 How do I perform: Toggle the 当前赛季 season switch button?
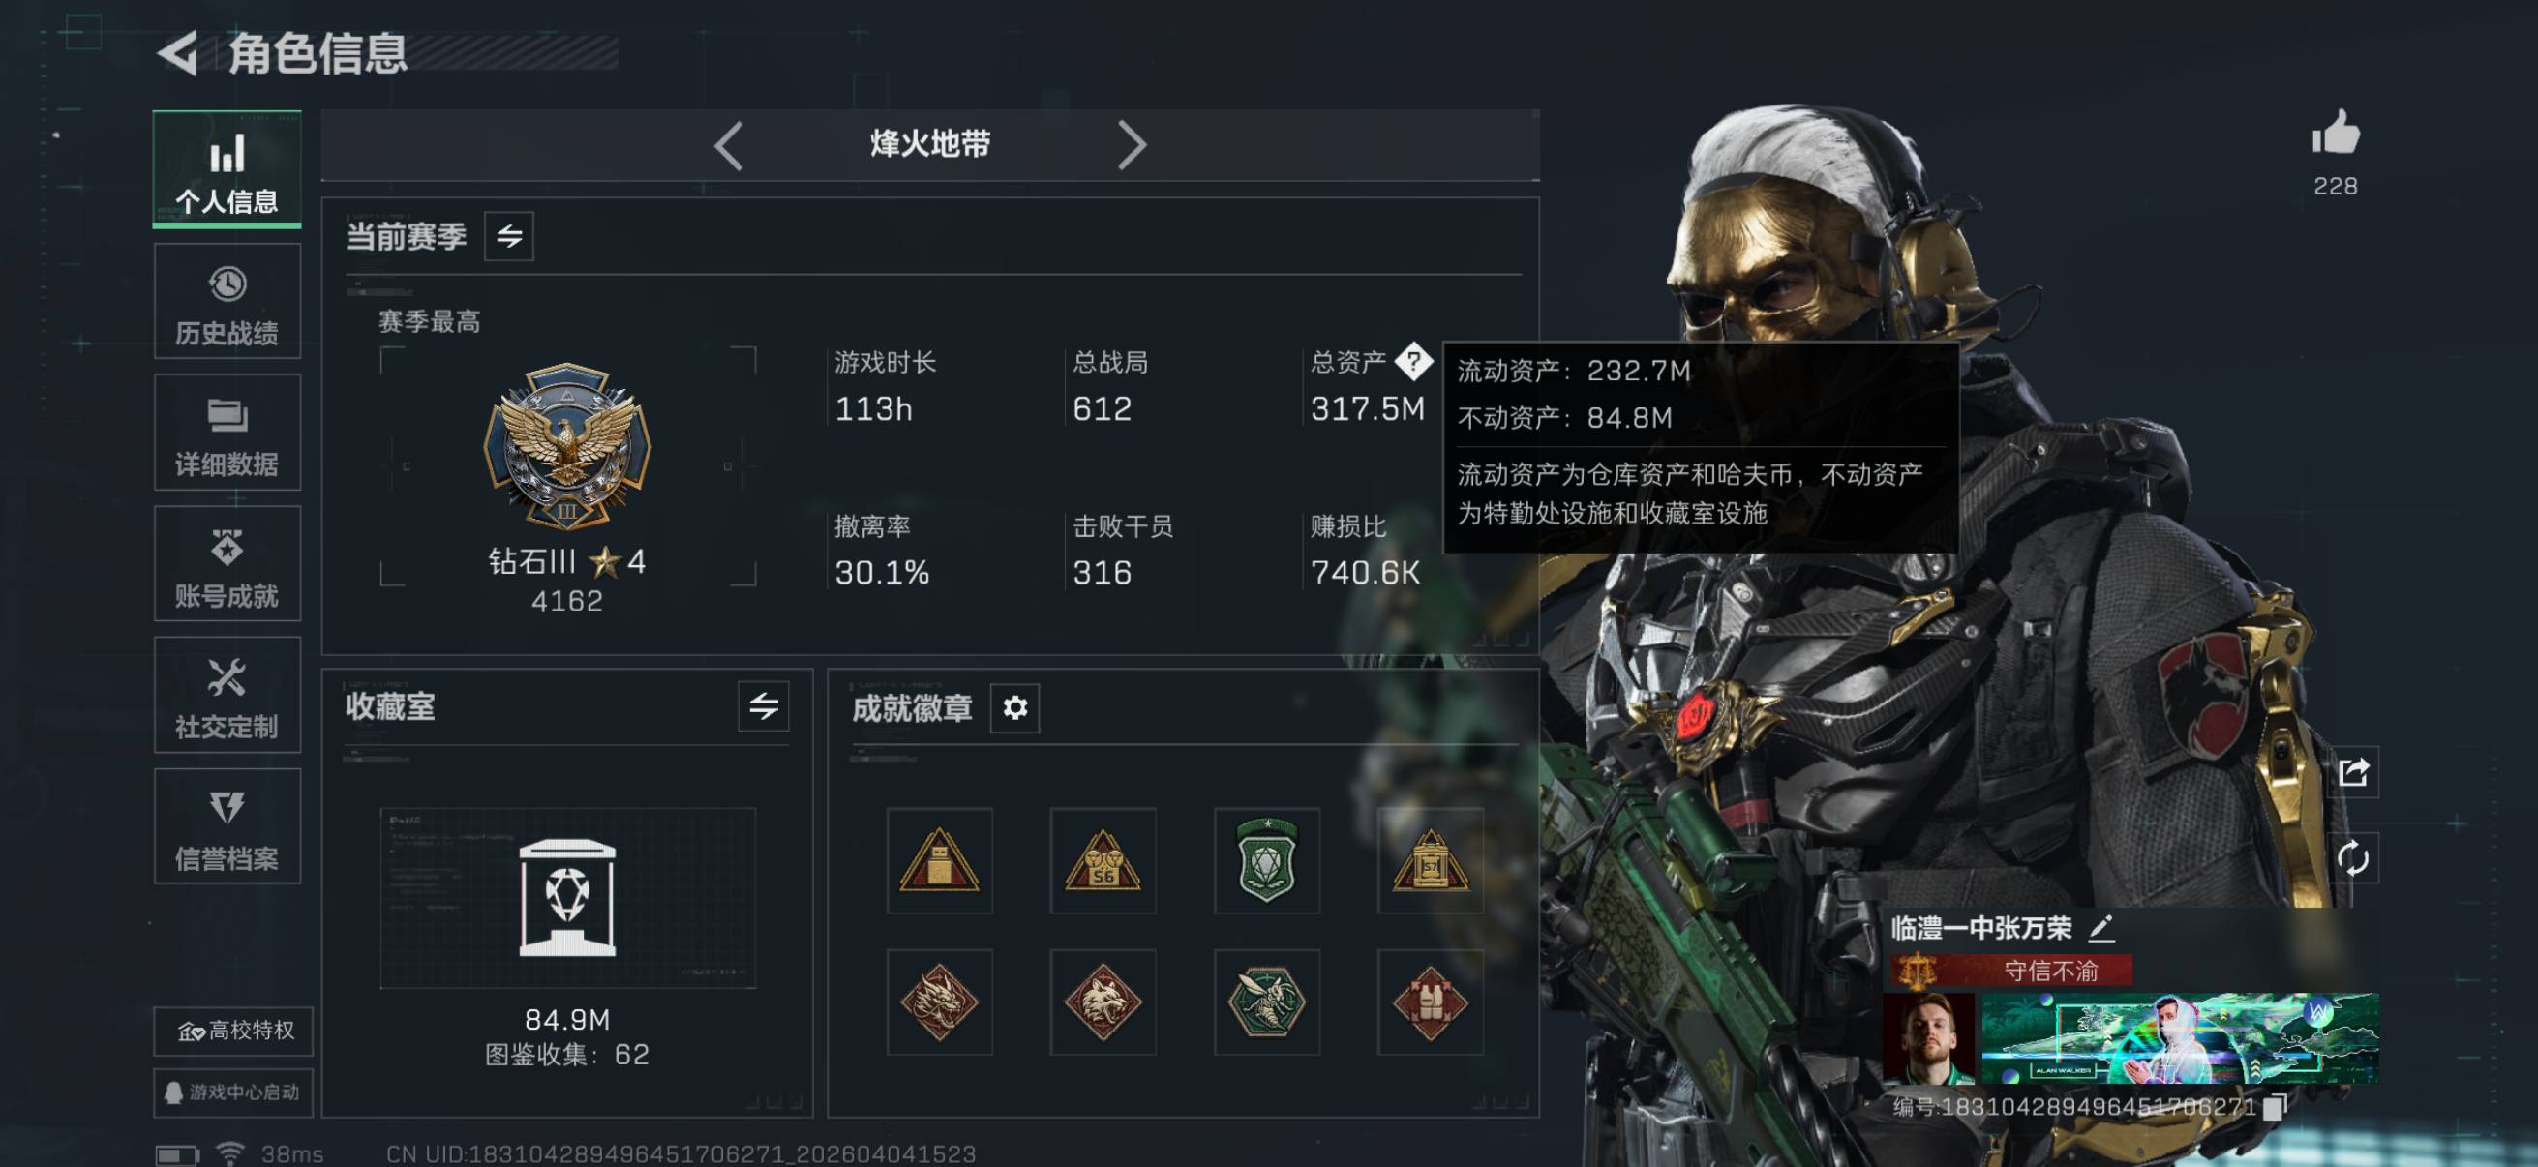pyautogui.click(x=508, y=236)
